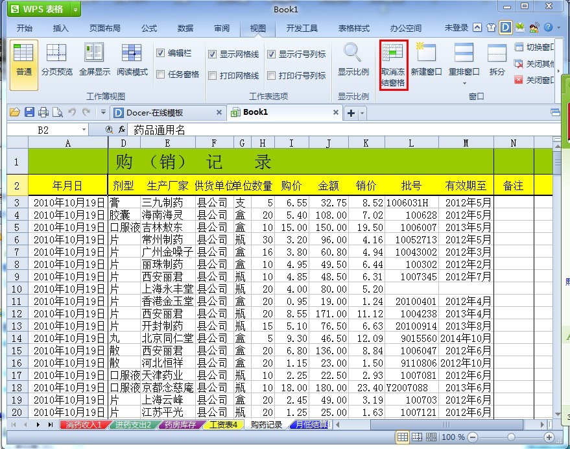
Task: Click the 拆分 split window icon
Action: click(x=497, y=60)
